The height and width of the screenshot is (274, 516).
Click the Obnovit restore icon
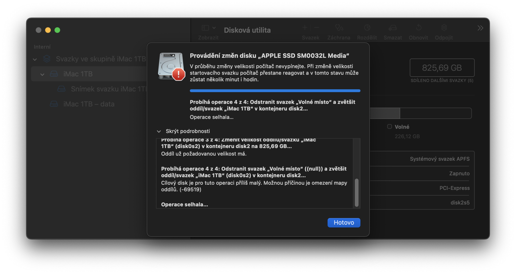[418, 27]
